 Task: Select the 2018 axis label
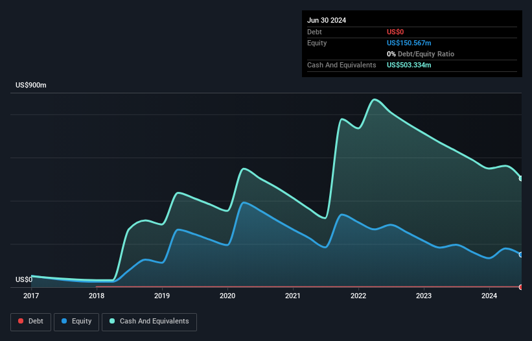pos(97,296)
